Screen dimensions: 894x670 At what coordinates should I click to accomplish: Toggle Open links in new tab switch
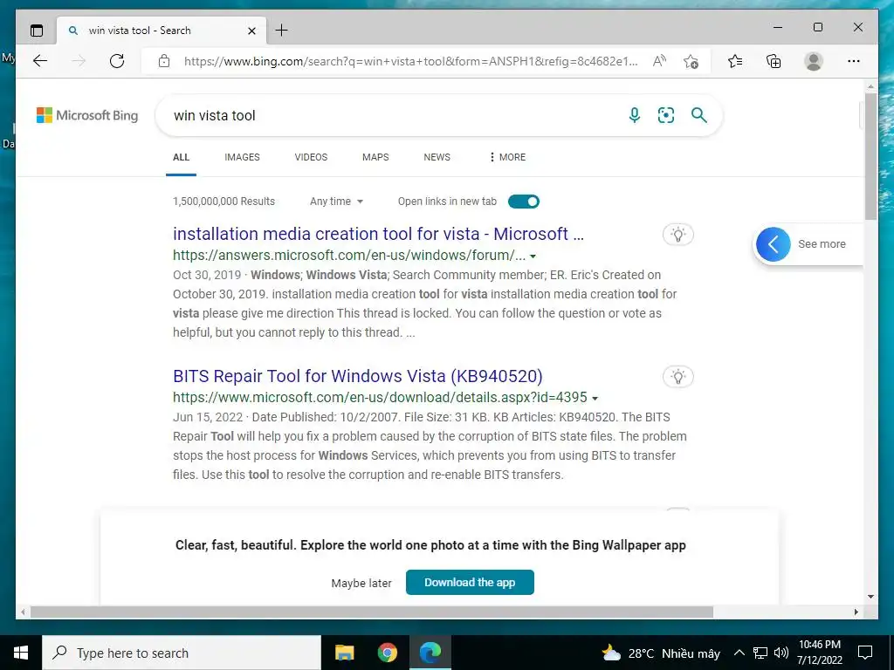[x=524, y=202]
